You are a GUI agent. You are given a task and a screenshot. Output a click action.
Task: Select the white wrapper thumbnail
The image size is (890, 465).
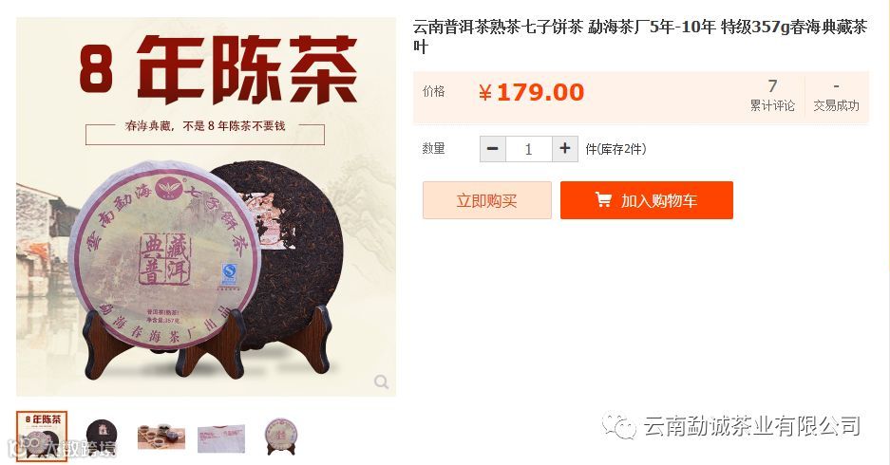point(221,437)
